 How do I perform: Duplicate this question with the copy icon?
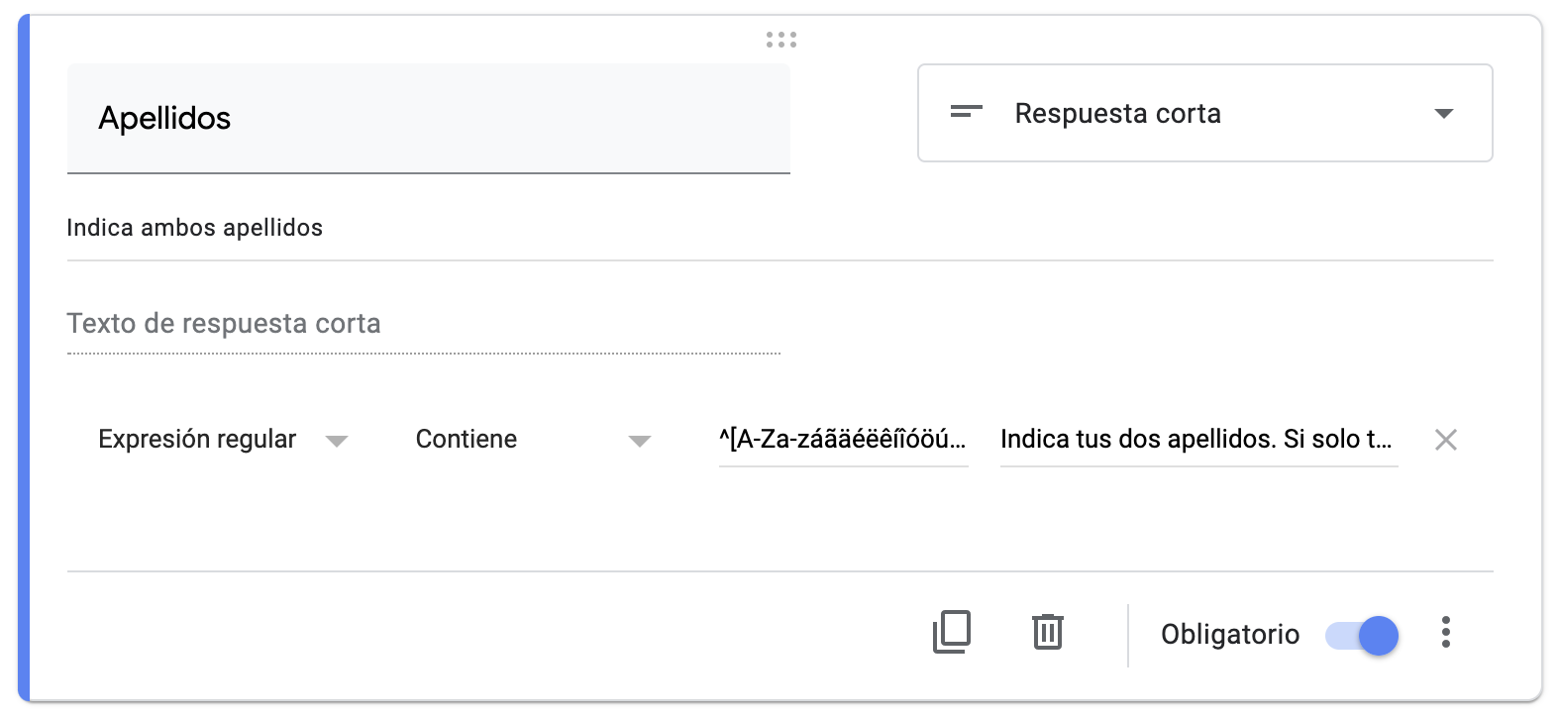point(952,632)
